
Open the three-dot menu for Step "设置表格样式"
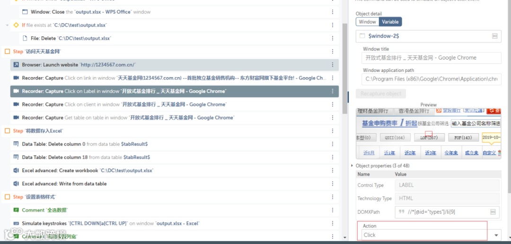click(x=333, y=197)
